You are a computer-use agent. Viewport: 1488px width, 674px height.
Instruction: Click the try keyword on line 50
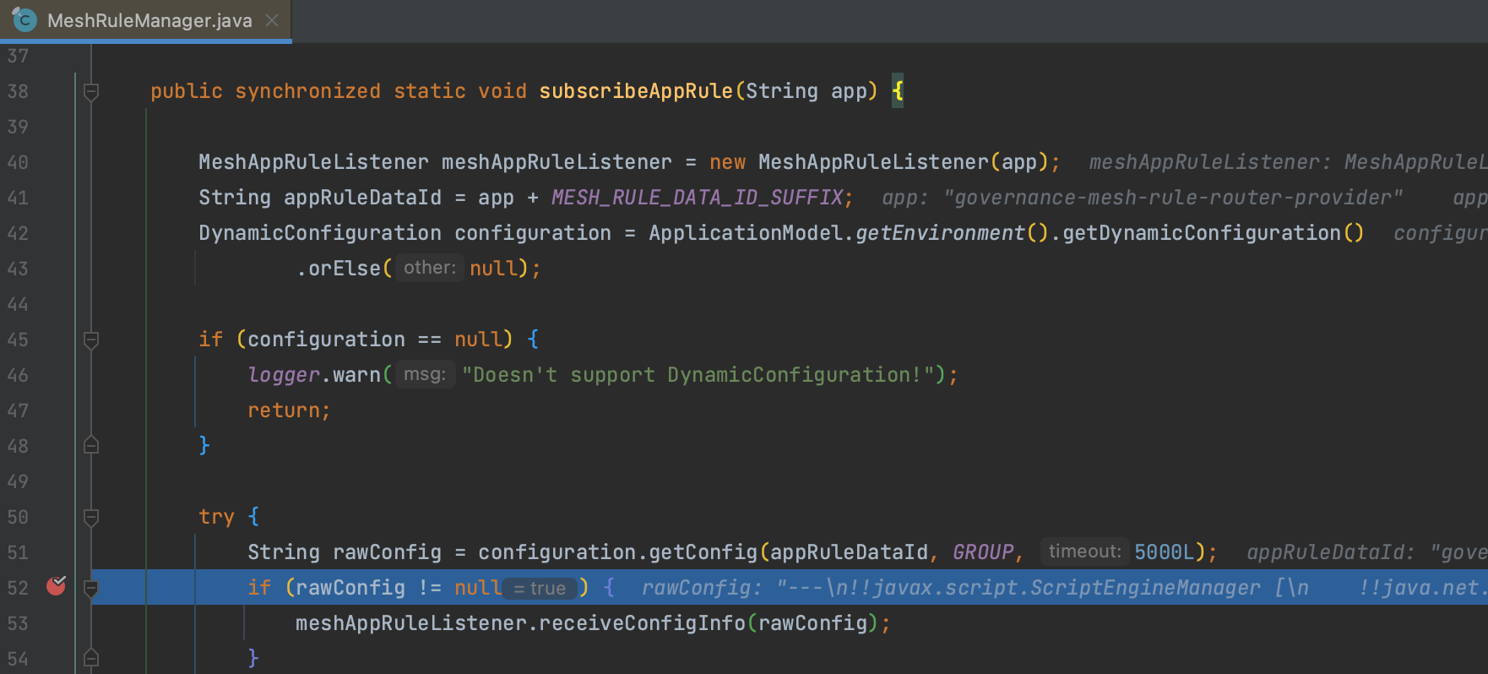216,517
